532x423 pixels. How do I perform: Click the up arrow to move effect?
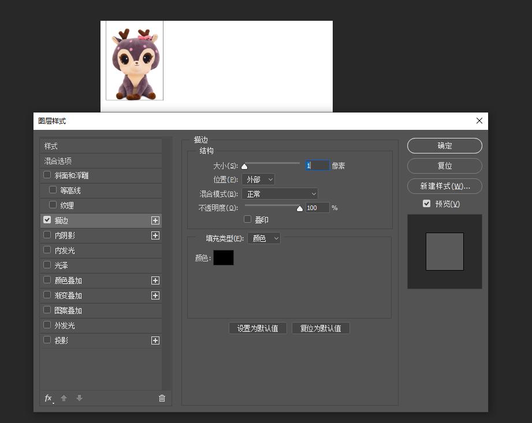[64, 398]
